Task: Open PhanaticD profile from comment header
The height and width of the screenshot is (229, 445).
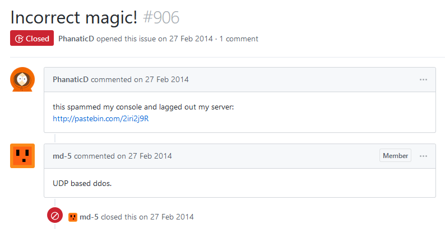Action: pyautogui.click(x=71, y=79)
